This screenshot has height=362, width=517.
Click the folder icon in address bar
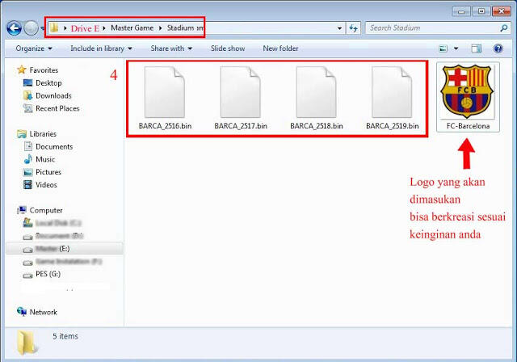[x=54, y=27]
